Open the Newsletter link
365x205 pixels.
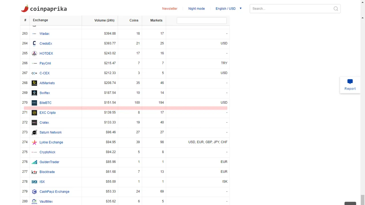click(170, 9)
